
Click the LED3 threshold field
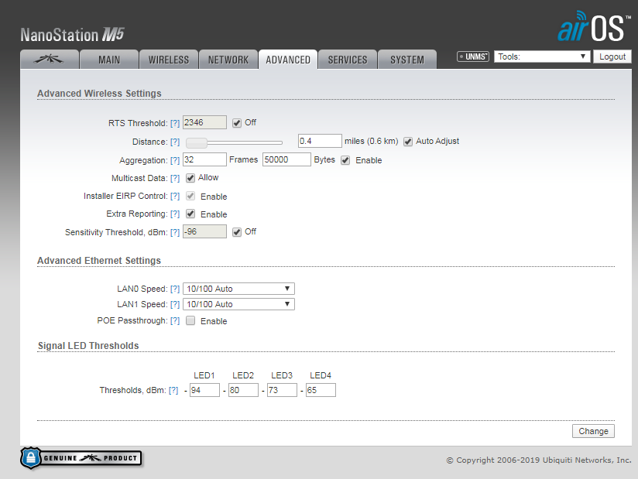coord(282,390)
